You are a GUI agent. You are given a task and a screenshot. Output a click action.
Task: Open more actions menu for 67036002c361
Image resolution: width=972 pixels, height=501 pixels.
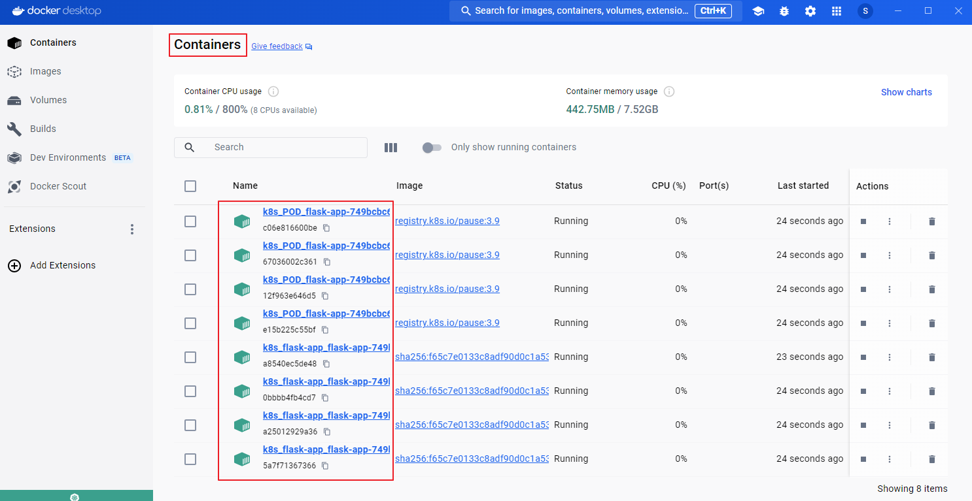pos(890,255)
